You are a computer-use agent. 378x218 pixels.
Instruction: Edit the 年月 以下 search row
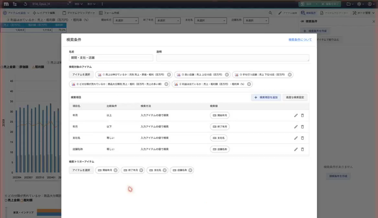pos(296,127)
